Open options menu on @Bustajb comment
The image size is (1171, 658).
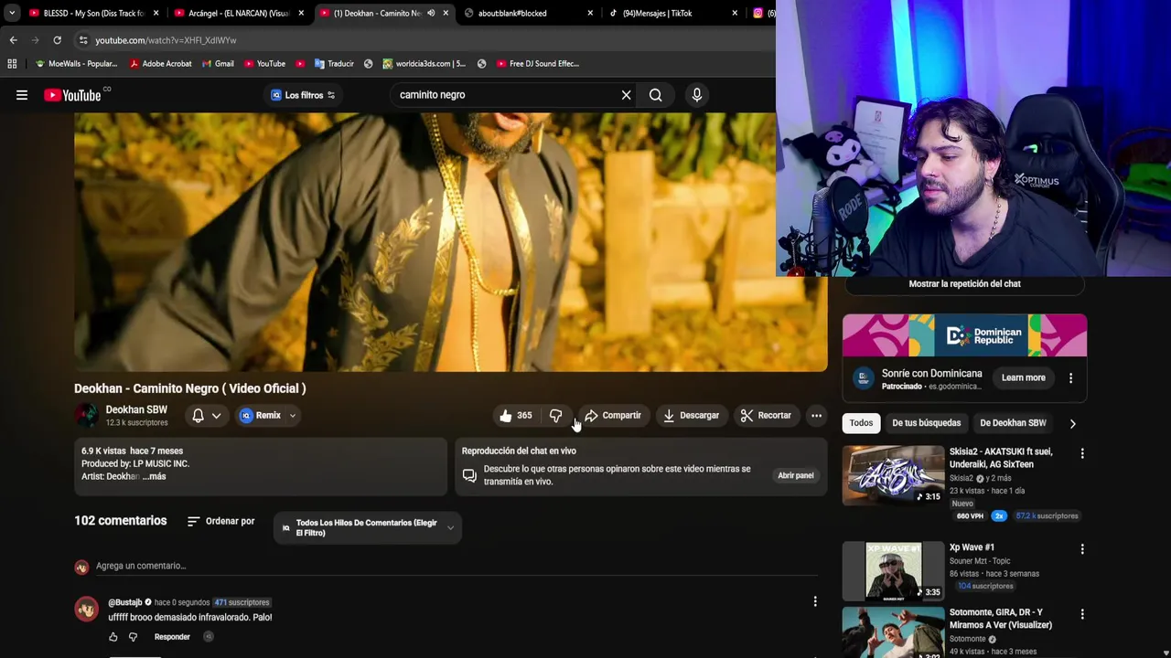tap(815, 601)
